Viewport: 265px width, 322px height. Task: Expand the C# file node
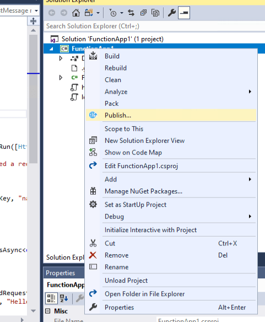[x=61, y=78]
